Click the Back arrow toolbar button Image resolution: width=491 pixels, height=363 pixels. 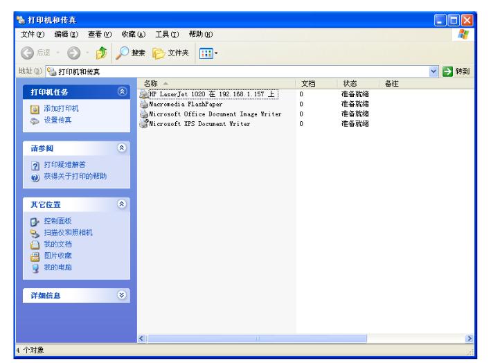[27, 53]
